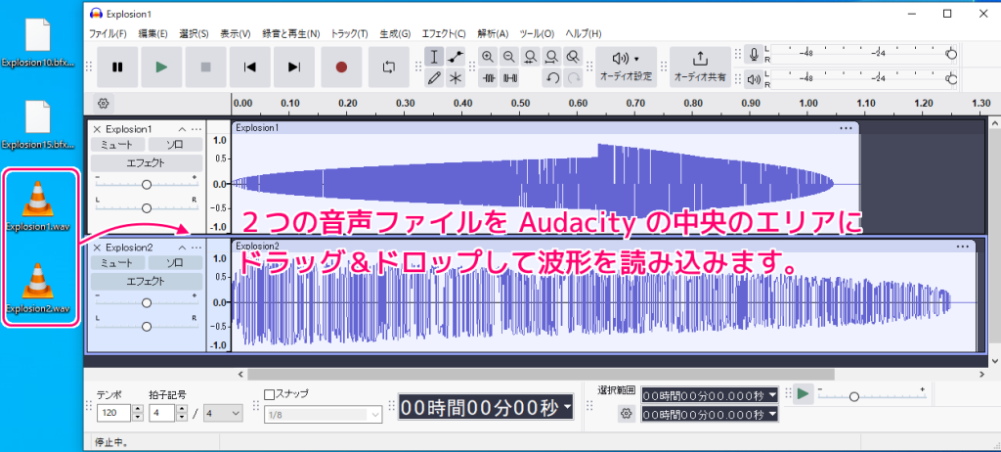Select the Draw pencil tool

click(434, 78)
